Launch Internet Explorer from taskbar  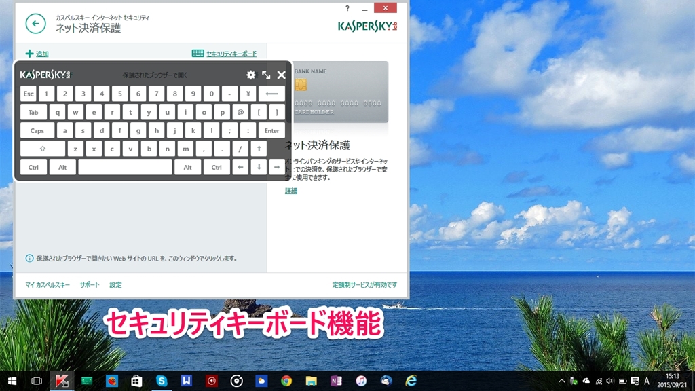(x=411, y=381)
